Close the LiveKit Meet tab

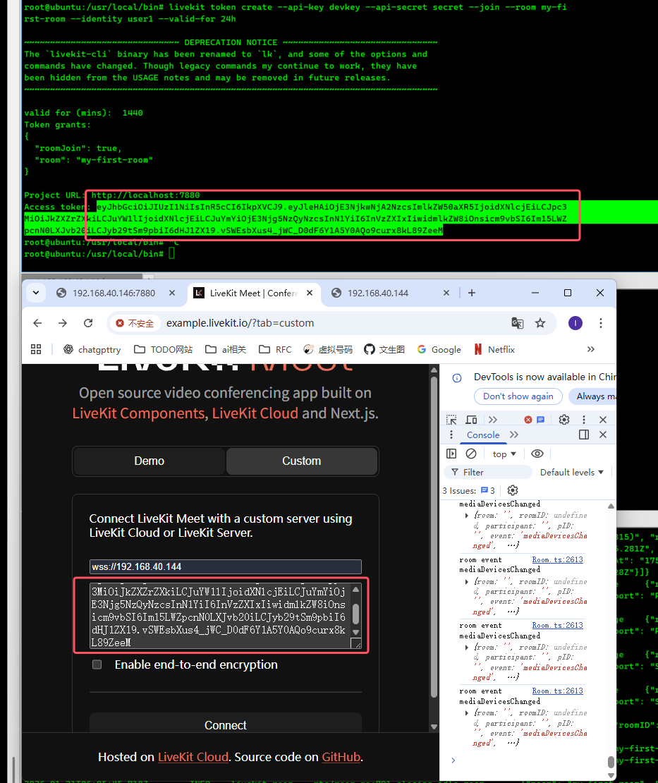click(x=310, y=293)
